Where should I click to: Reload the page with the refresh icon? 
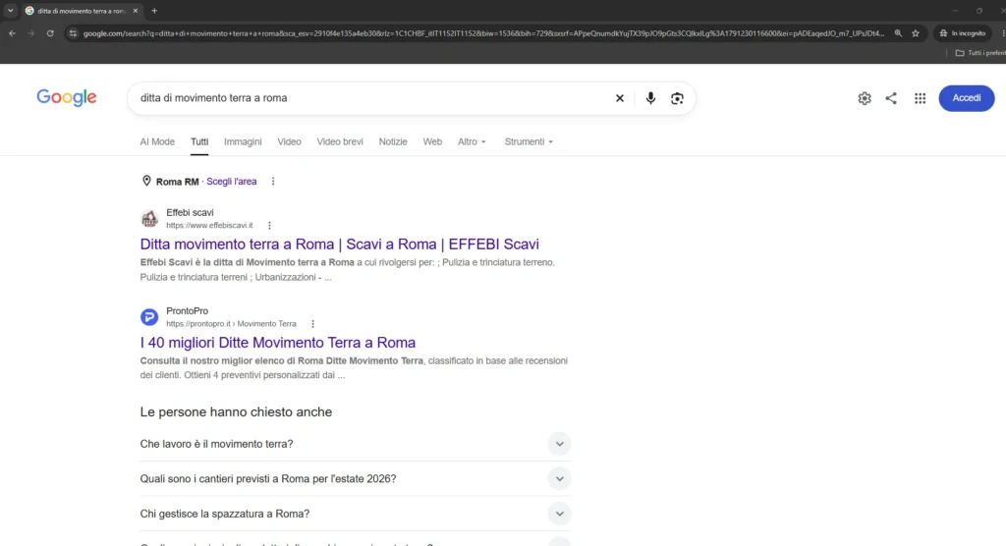(50, 33)
